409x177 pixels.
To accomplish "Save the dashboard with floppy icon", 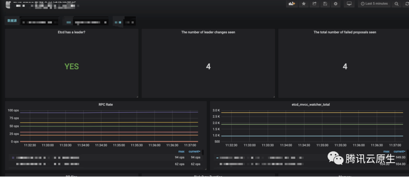I will pyautogui.click(x=325, y=4).
